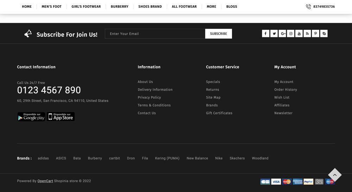Click the megaphone subscribe icon
This screenshot has width=352, height=192.
[28, 34]
